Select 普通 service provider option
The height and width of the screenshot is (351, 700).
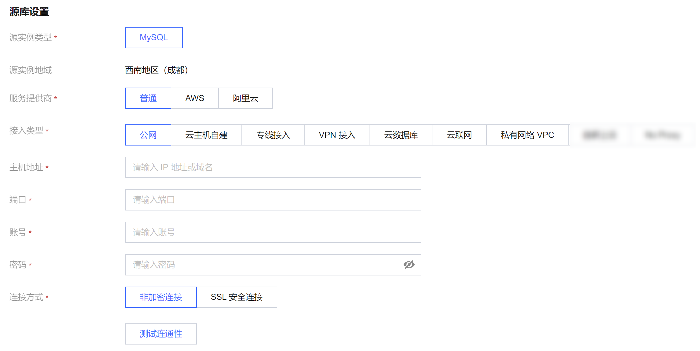148,98
